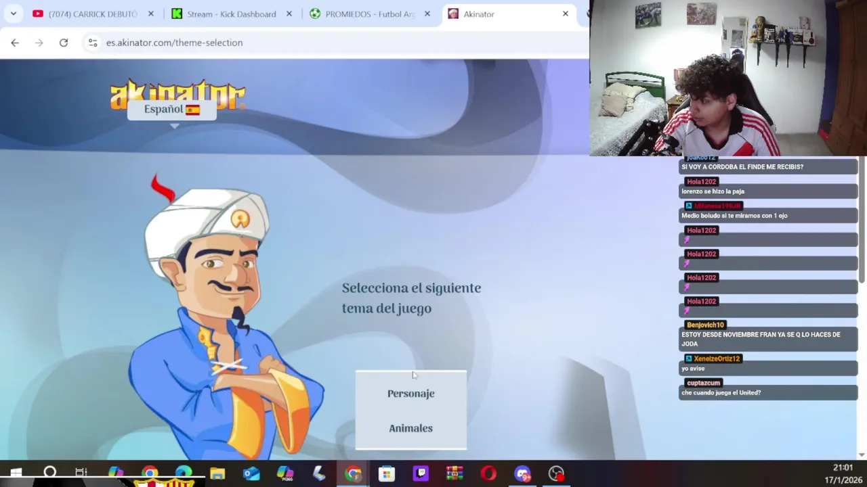
Task: Open the Español language selector
Action: tap(171, 110)
